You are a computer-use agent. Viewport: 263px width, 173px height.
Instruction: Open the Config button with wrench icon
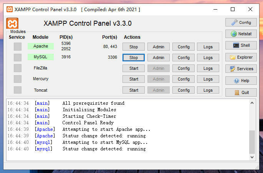pyautogui.click(x=241, y=22)
